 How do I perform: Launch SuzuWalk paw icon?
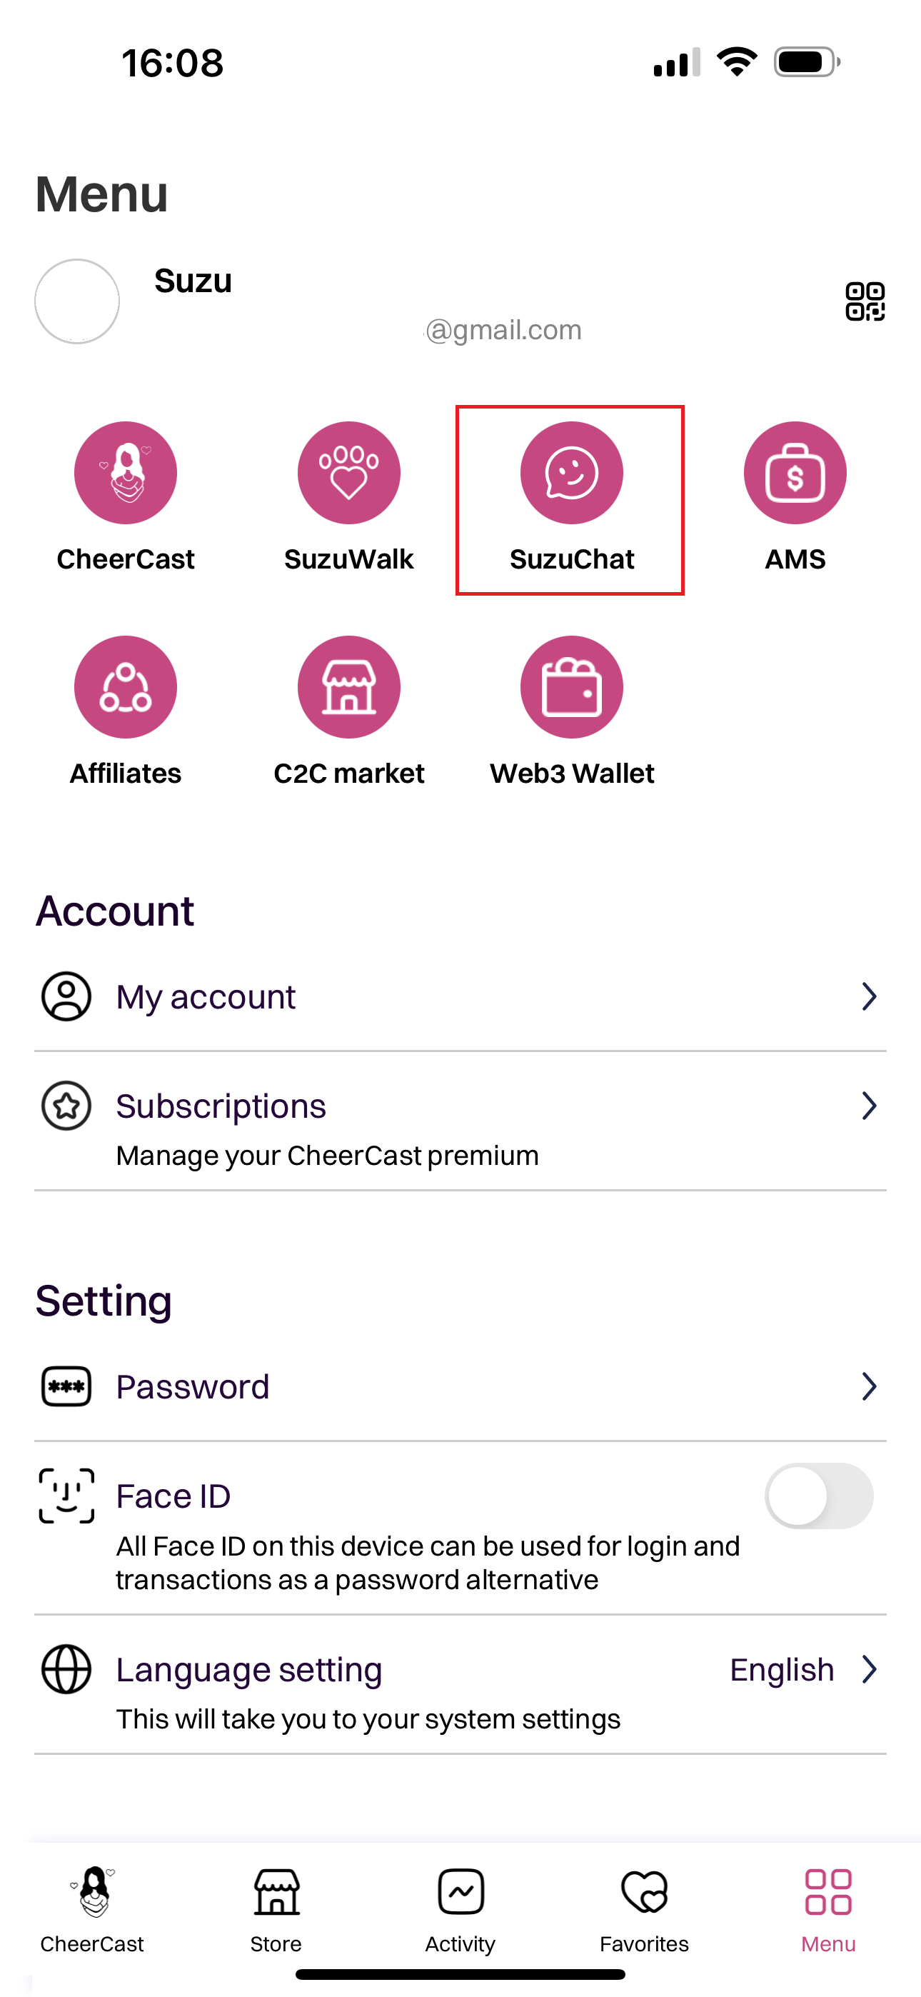click(x=349, y=473)
